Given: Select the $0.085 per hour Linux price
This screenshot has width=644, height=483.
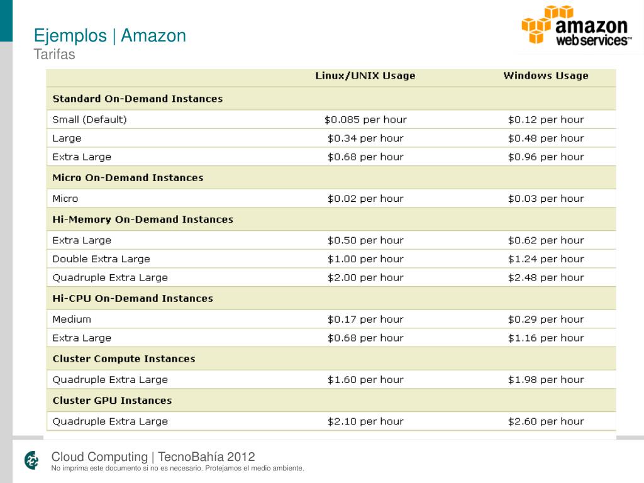Looking at the screenshot, I should 365,119.
